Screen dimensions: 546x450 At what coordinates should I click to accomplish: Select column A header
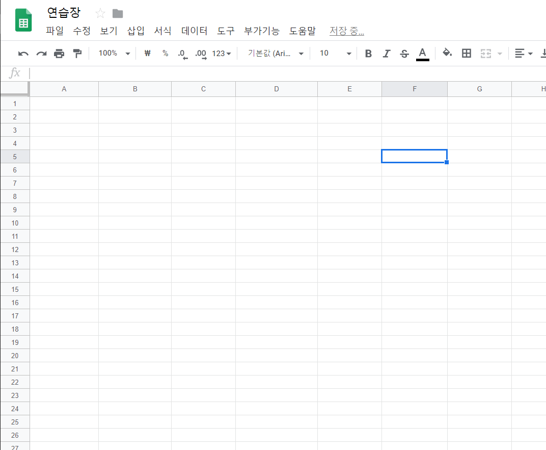pyautogui.click(x=64, y=89)
